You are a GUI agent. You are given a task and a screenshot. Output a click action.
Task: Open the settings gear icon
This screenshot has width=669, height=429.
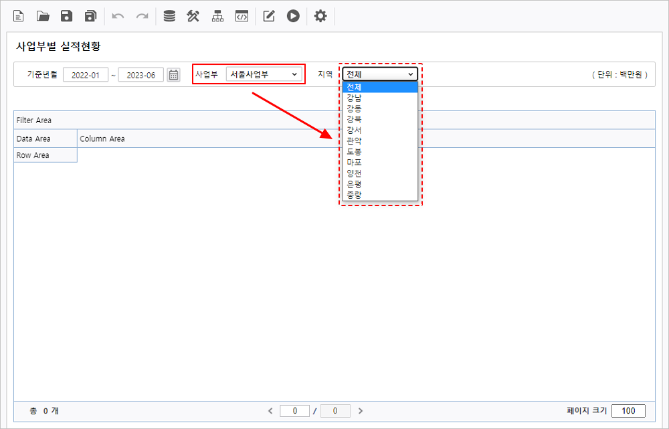[320, 16]
